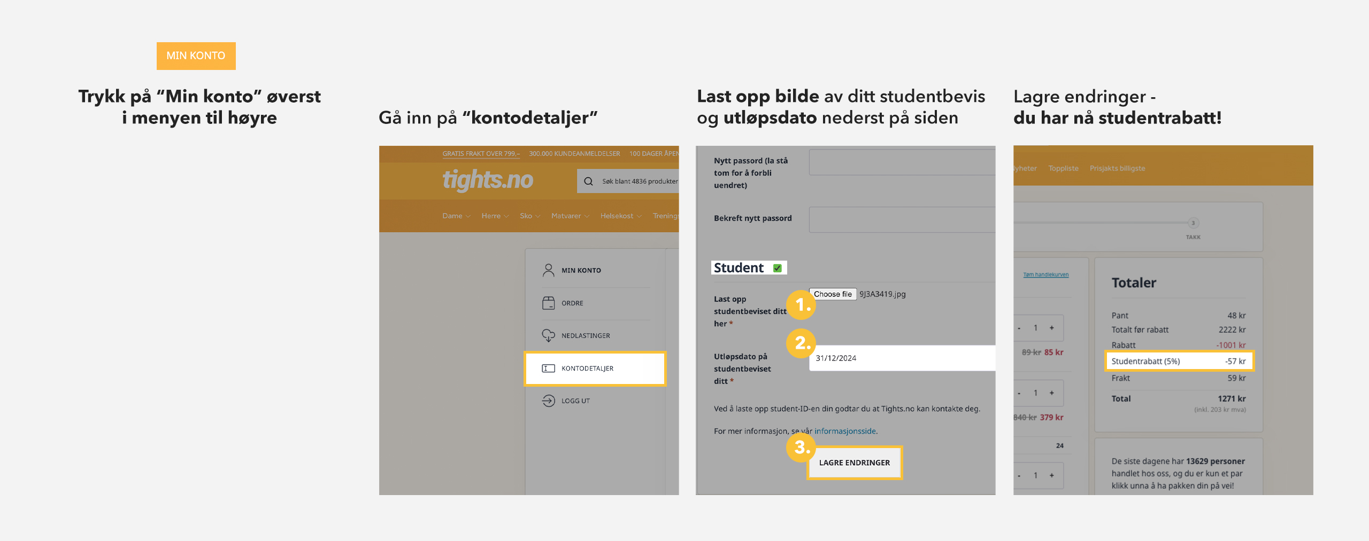
Task: Click the tights.no logo
Action: [487, 180]
